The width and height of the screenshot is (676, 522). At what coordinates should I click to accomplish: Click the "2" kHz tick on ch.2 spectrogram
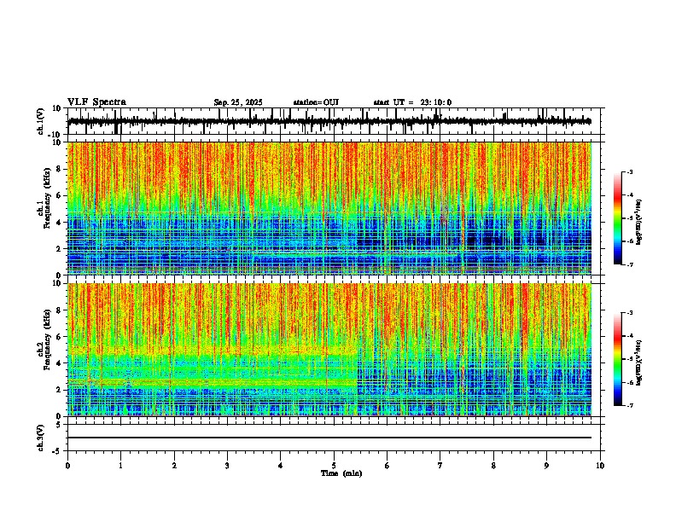click(60, 390)
